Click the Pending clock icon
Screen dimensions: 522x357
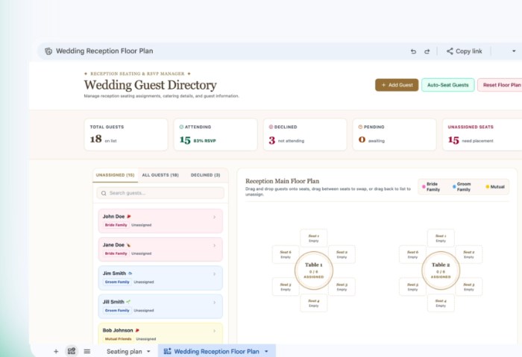coord(360,127)
